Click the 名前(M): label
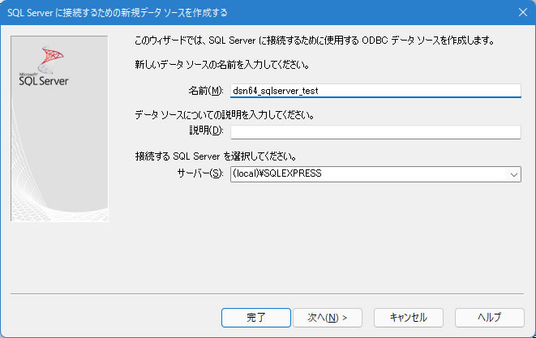 [x=204, y=91]
